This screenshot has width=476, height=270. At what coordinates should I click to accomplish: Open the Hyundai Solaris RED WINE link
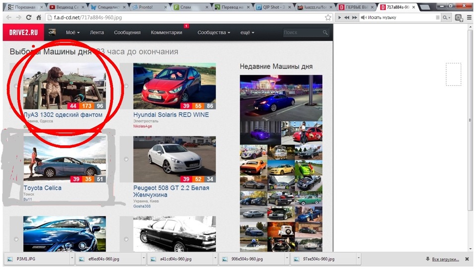pos(171,114)
